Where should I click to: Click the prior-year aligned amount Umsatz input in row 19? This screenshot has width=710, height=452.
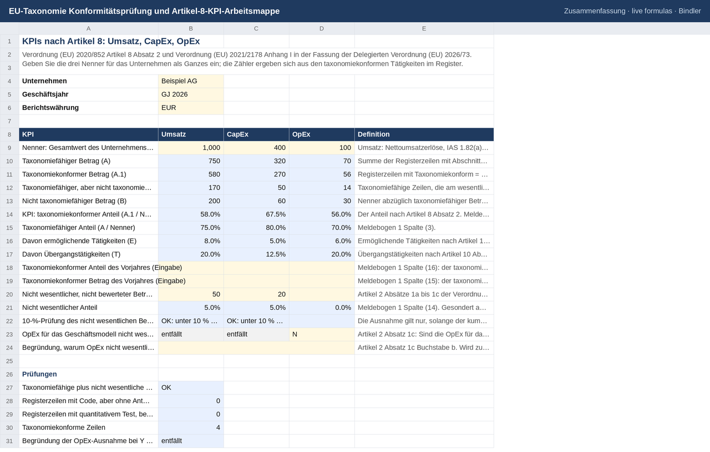(191, 281)
